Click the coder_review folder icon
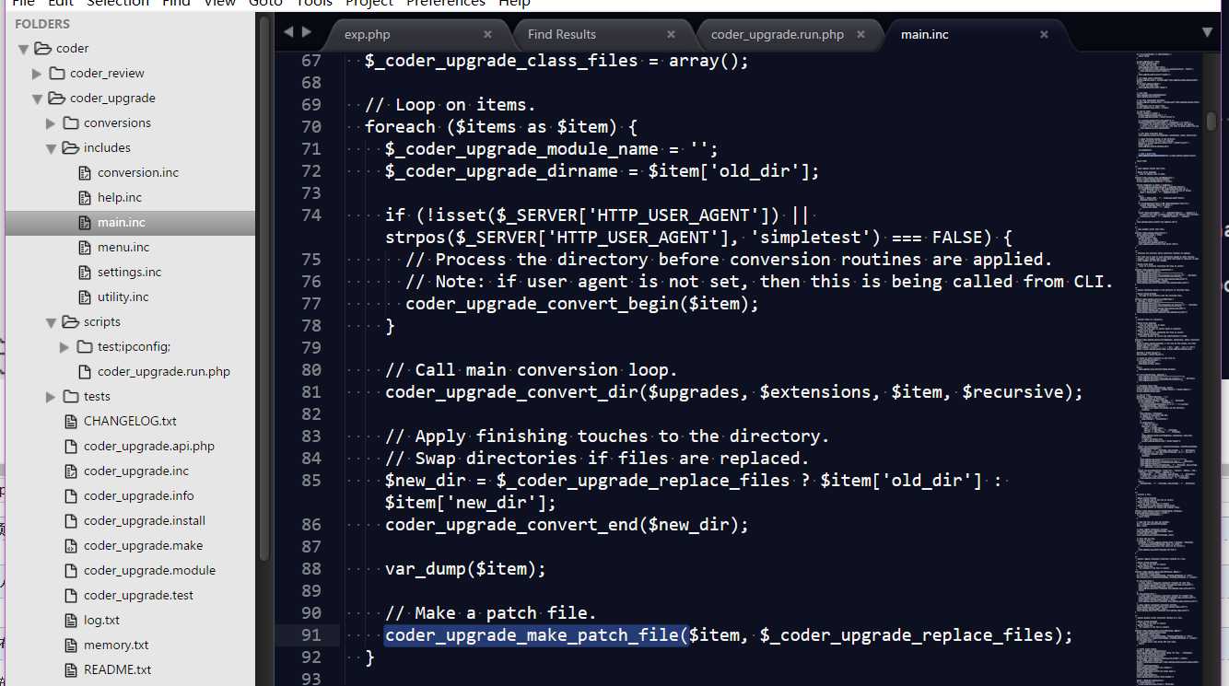 [x=56, y=73]
